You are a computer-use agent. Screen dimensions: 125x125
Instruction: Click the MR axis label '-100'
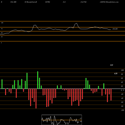[x=122, y=110]
